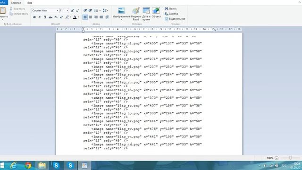Image resolution: width=302 pixels, height=170 pixels.
Task: Click text flag_qi.png in document
Action: [129, 67]
